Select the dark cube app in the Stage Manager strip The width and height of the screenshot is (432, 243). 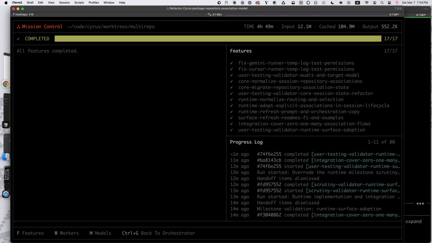click(5, 125)
